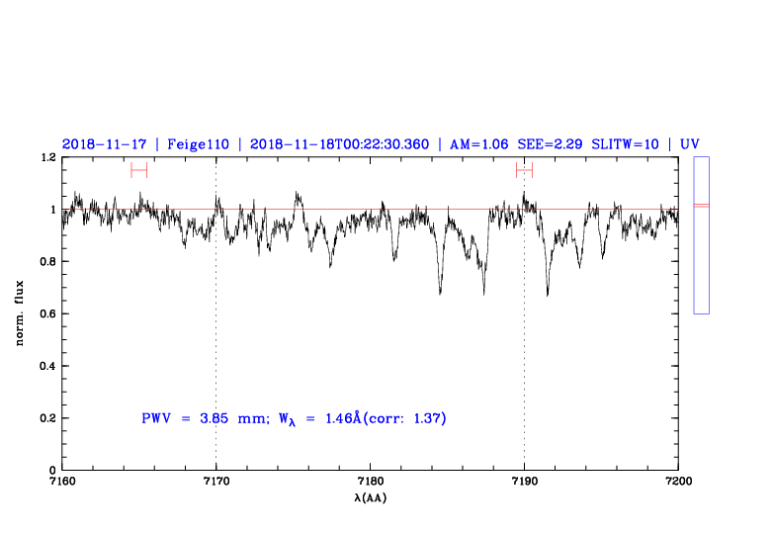The width and height of the screenshot is (773, 536).
Task: Click the red line inside the blue side bar
Action: point(701,205)
